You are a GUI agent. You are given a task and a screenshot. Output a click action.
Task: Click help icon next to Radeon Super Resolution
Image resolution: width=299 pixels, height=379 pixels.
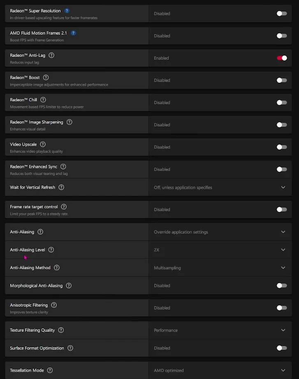point(67,11)
